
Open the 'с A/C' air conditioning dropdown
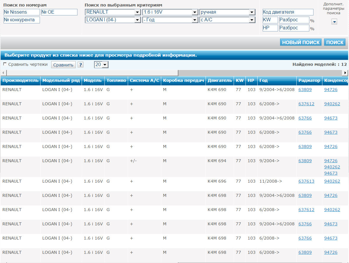(227, 20)
